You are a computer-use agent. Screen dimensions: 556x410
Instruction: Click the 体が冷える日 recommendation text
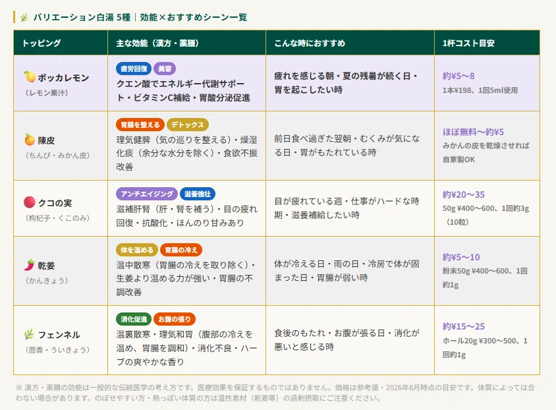click(347, 271)
